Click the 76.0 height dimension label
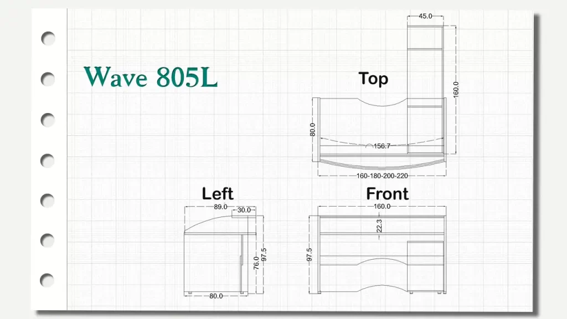The image size is (567, 319). click(x=256, y=264)
